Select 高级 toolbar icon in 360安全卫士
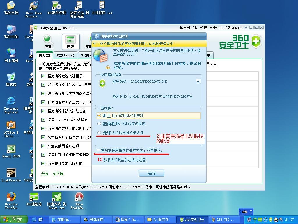 point(70,42)
